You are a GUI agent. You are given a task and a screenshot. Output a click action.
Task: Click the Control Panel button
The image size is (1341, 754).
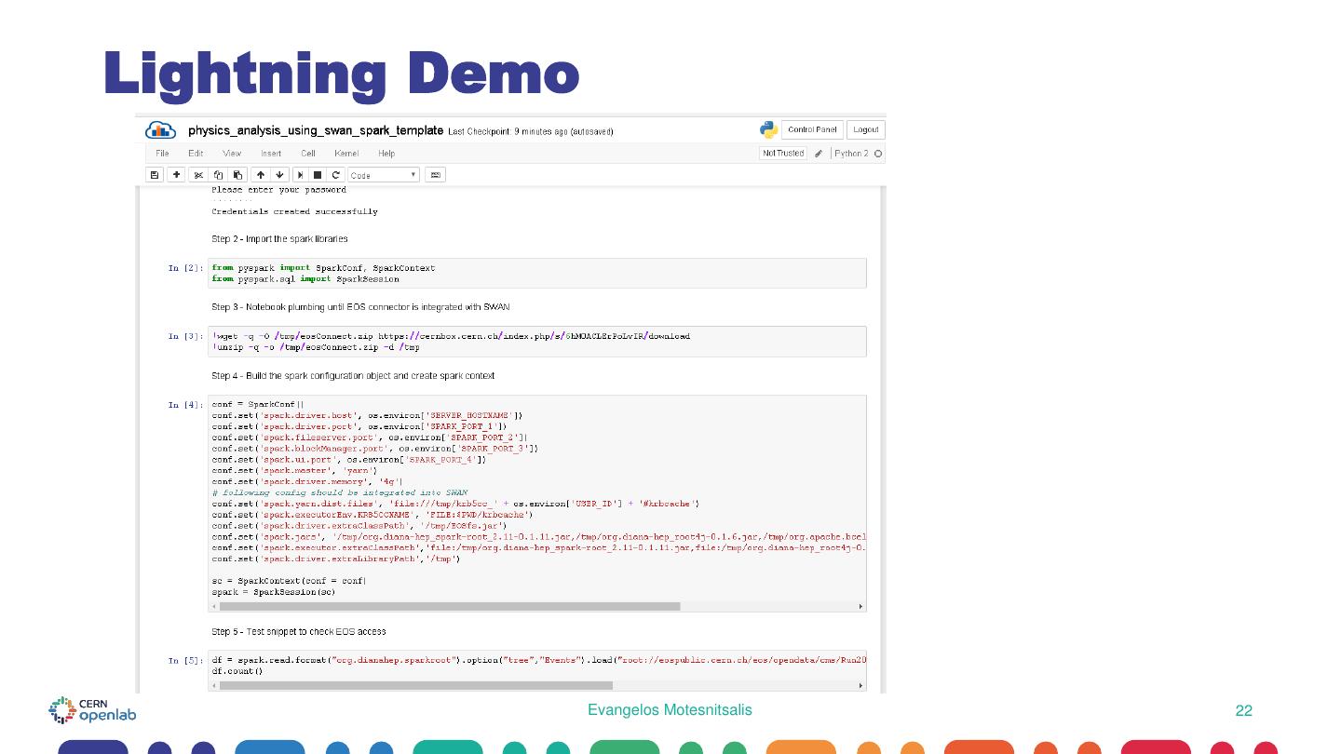pos(811,130)
